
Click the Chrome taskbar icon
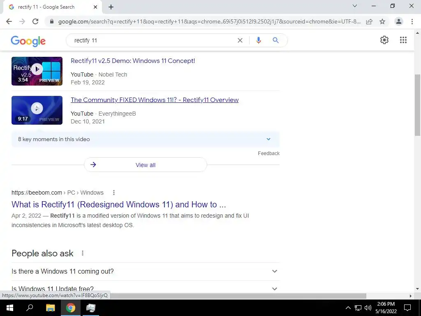71,308
